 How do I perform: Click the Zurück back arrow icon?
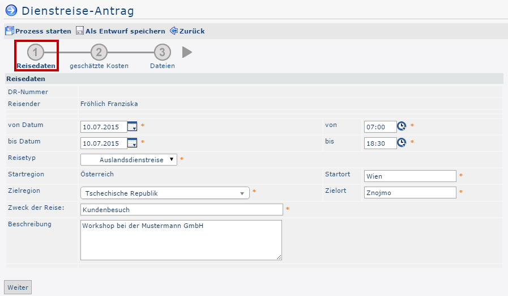[174, 31]
